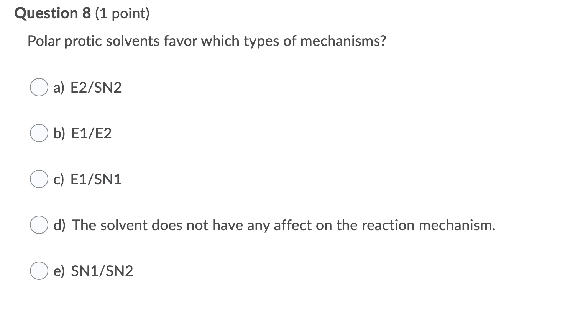
Task: Select the radio button for option c
Action: [39, 179]
